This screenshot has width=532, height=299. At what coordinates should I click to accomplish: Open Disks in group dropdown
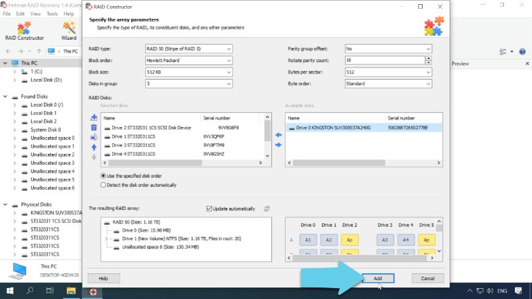click(188, 84)
